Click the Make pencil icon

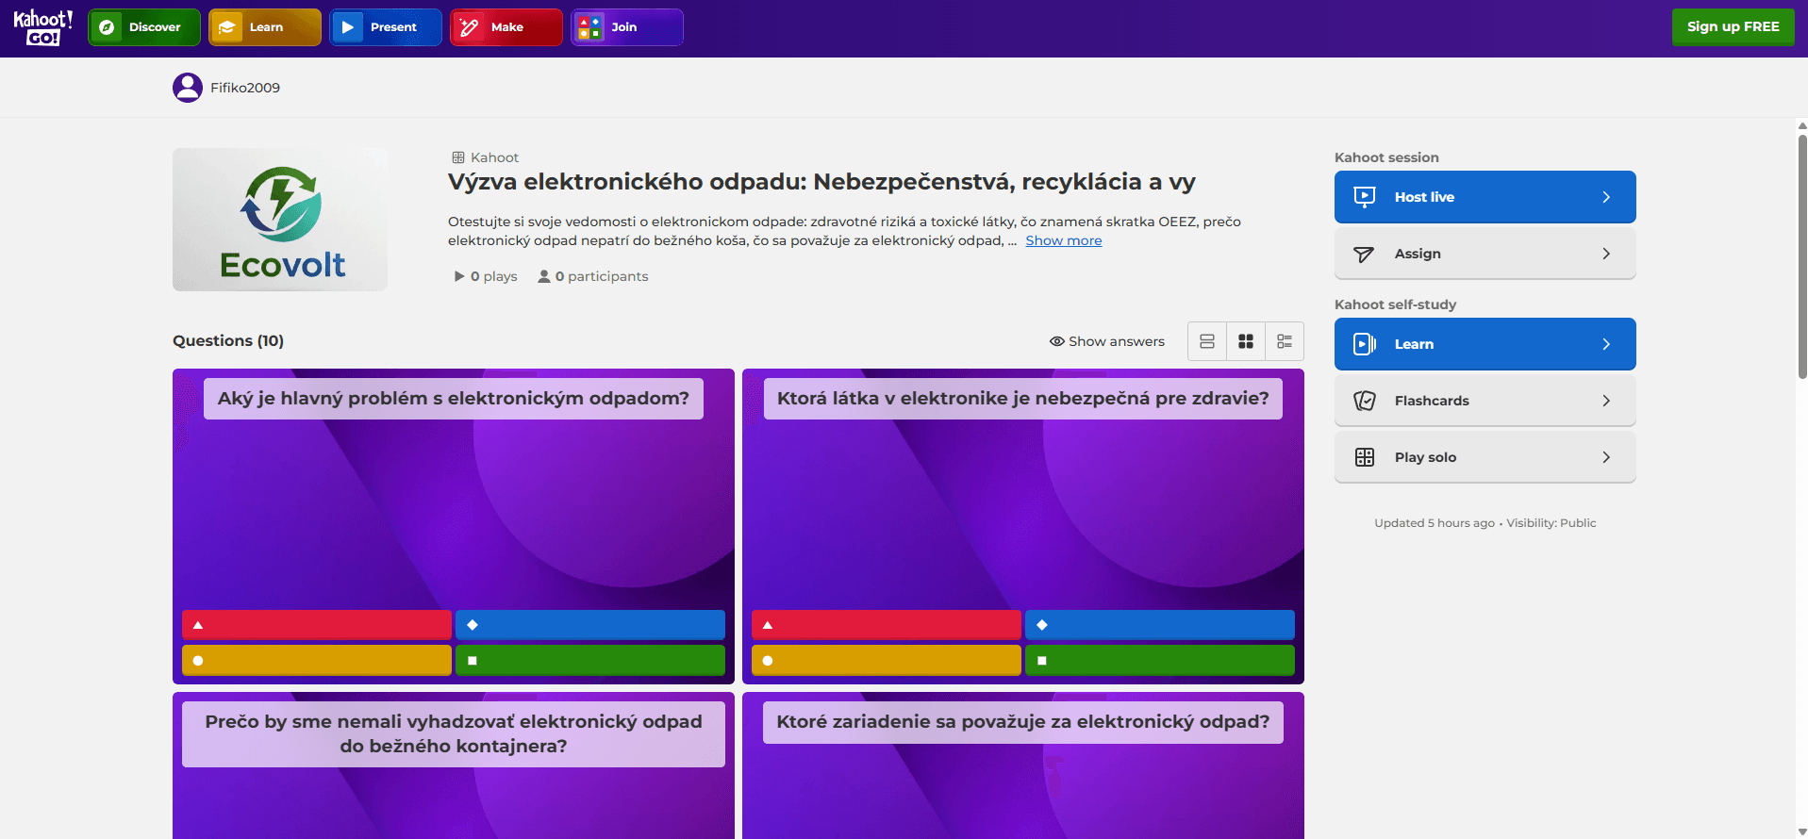469,27
